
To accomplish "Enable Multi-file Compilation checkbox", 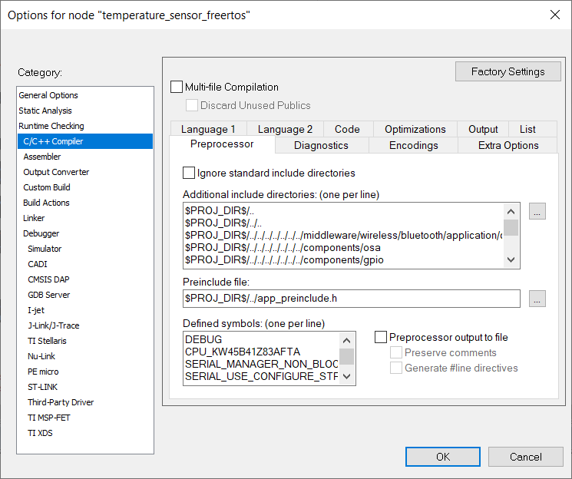I will tap(177, 88).
